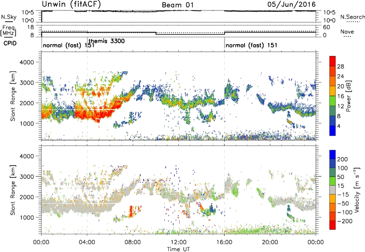The image size is (365, 252).
Task: Click the '04:00' time tick label
Action: (x=87, y=242)
